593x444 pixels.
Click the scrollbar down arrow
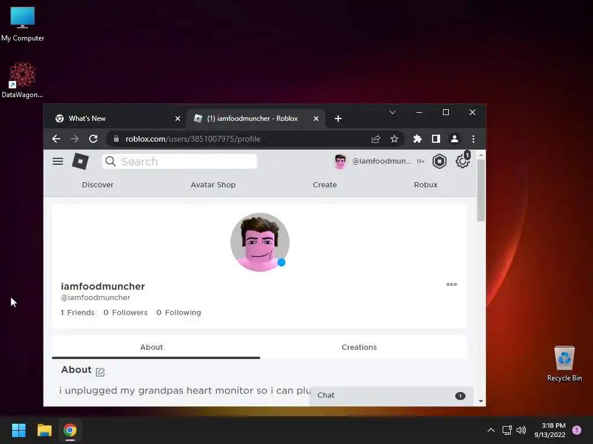click(481, 401)
